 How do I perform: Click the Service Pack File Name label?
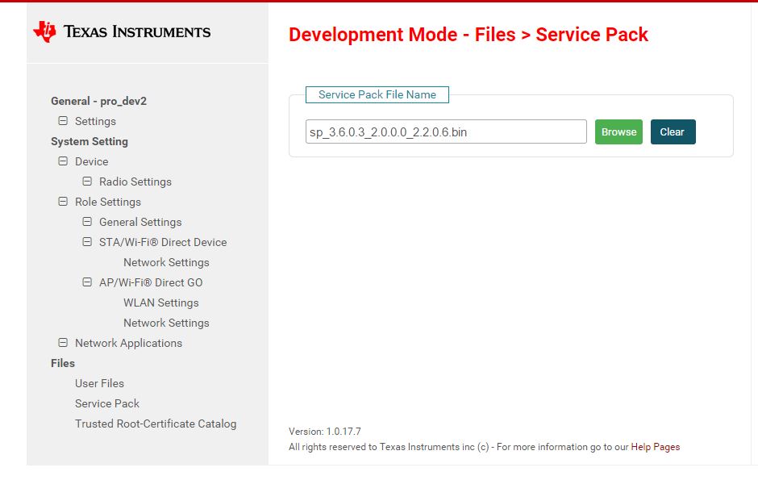377,94
